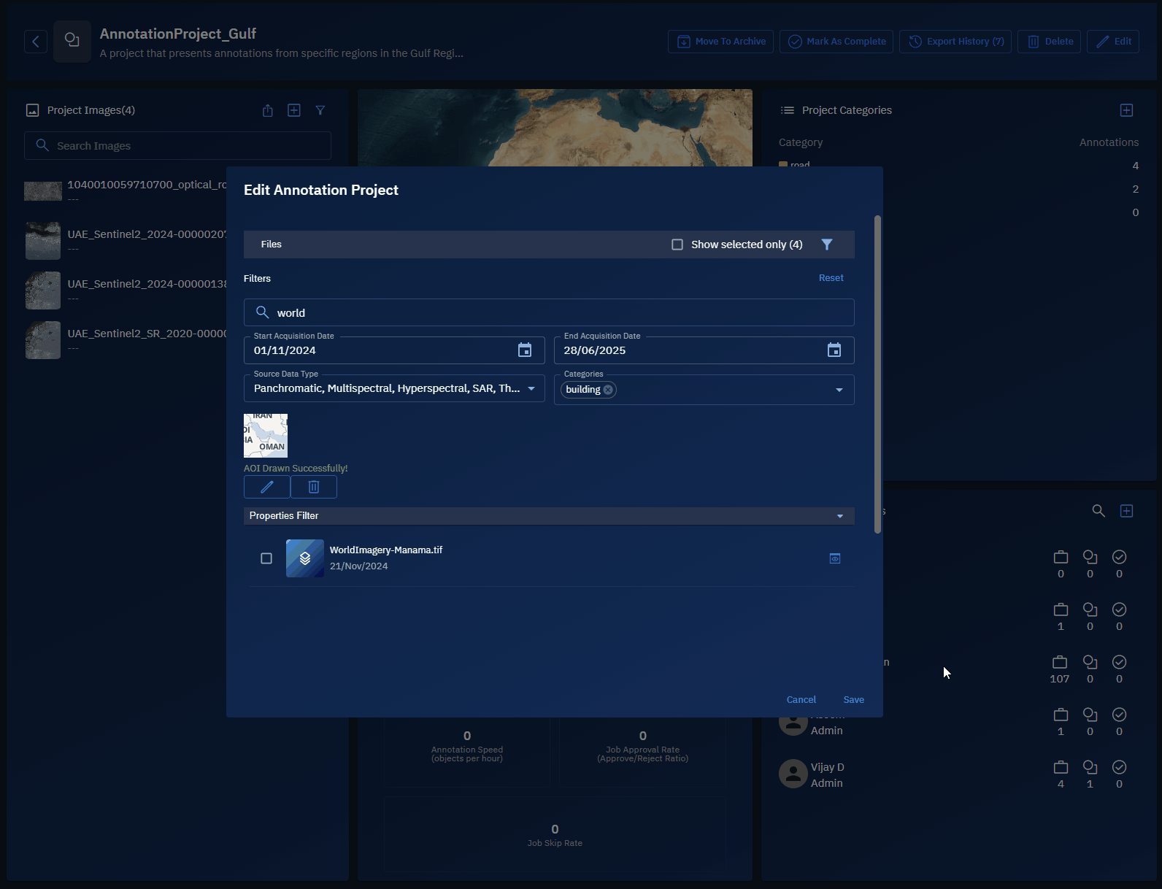Preview WorldImagery-Manama.tif using the eye icon
1162x889 pixels.
pos(835,558)
